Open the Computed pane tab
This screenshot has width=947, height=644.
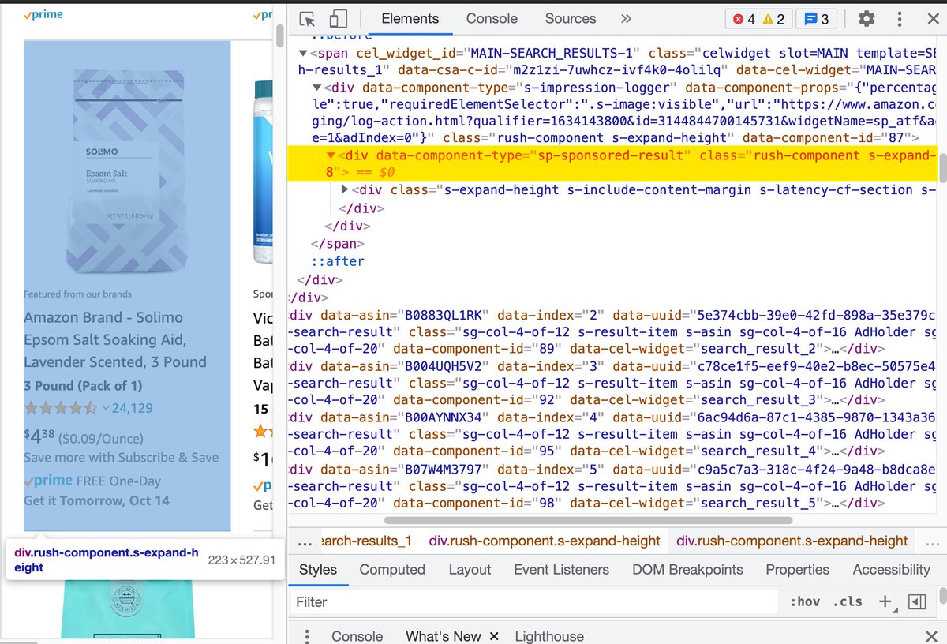pos(392,569)
